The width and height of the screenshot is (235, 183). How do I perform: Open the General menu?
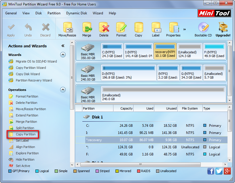click(11, 13)
